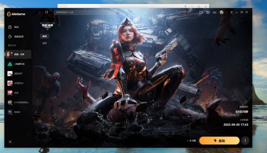This screenshot has height=153, width=267.
Task: Minimize the WeGame window
Action: click(237, 12)
